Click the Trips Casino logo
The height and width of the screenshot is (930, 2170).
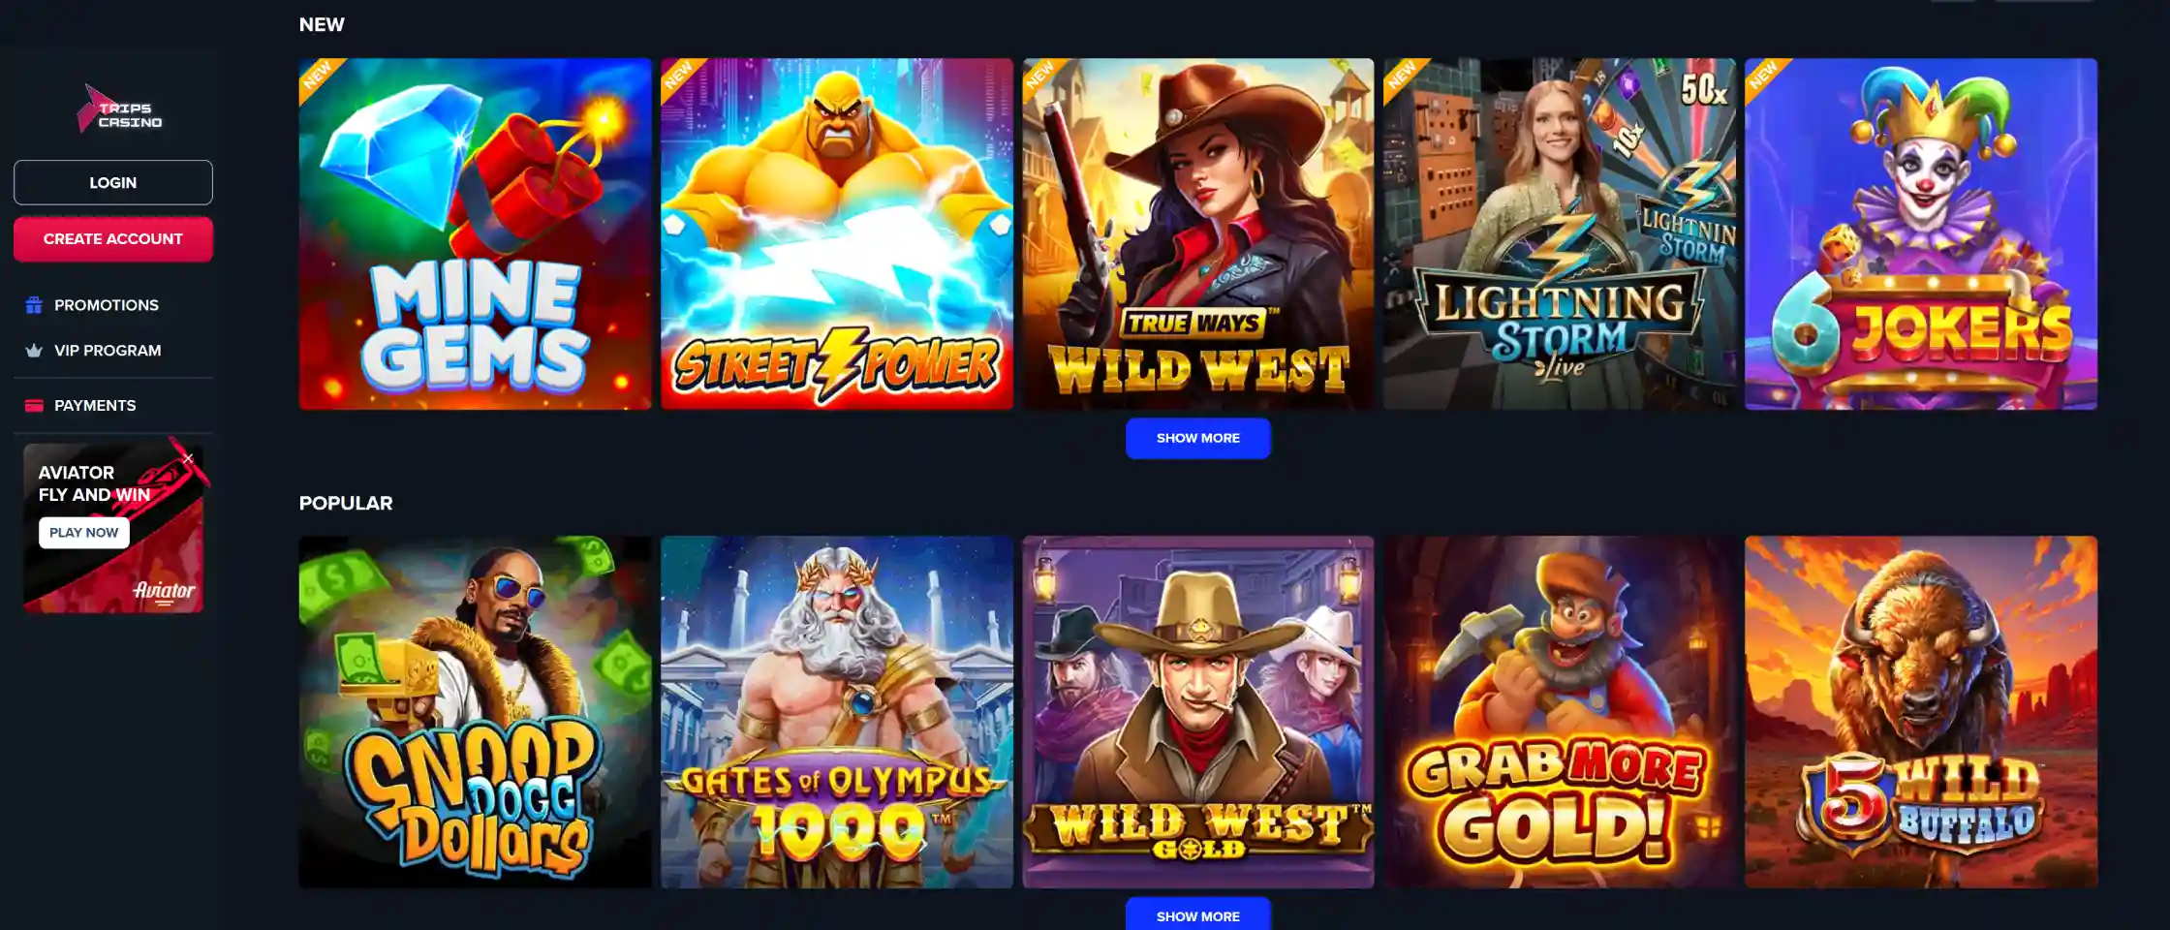tap(120, 108)
